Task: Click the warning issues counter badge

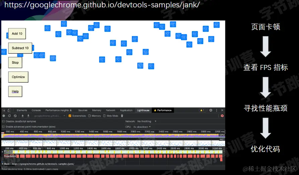Action: tap(202, 110)
